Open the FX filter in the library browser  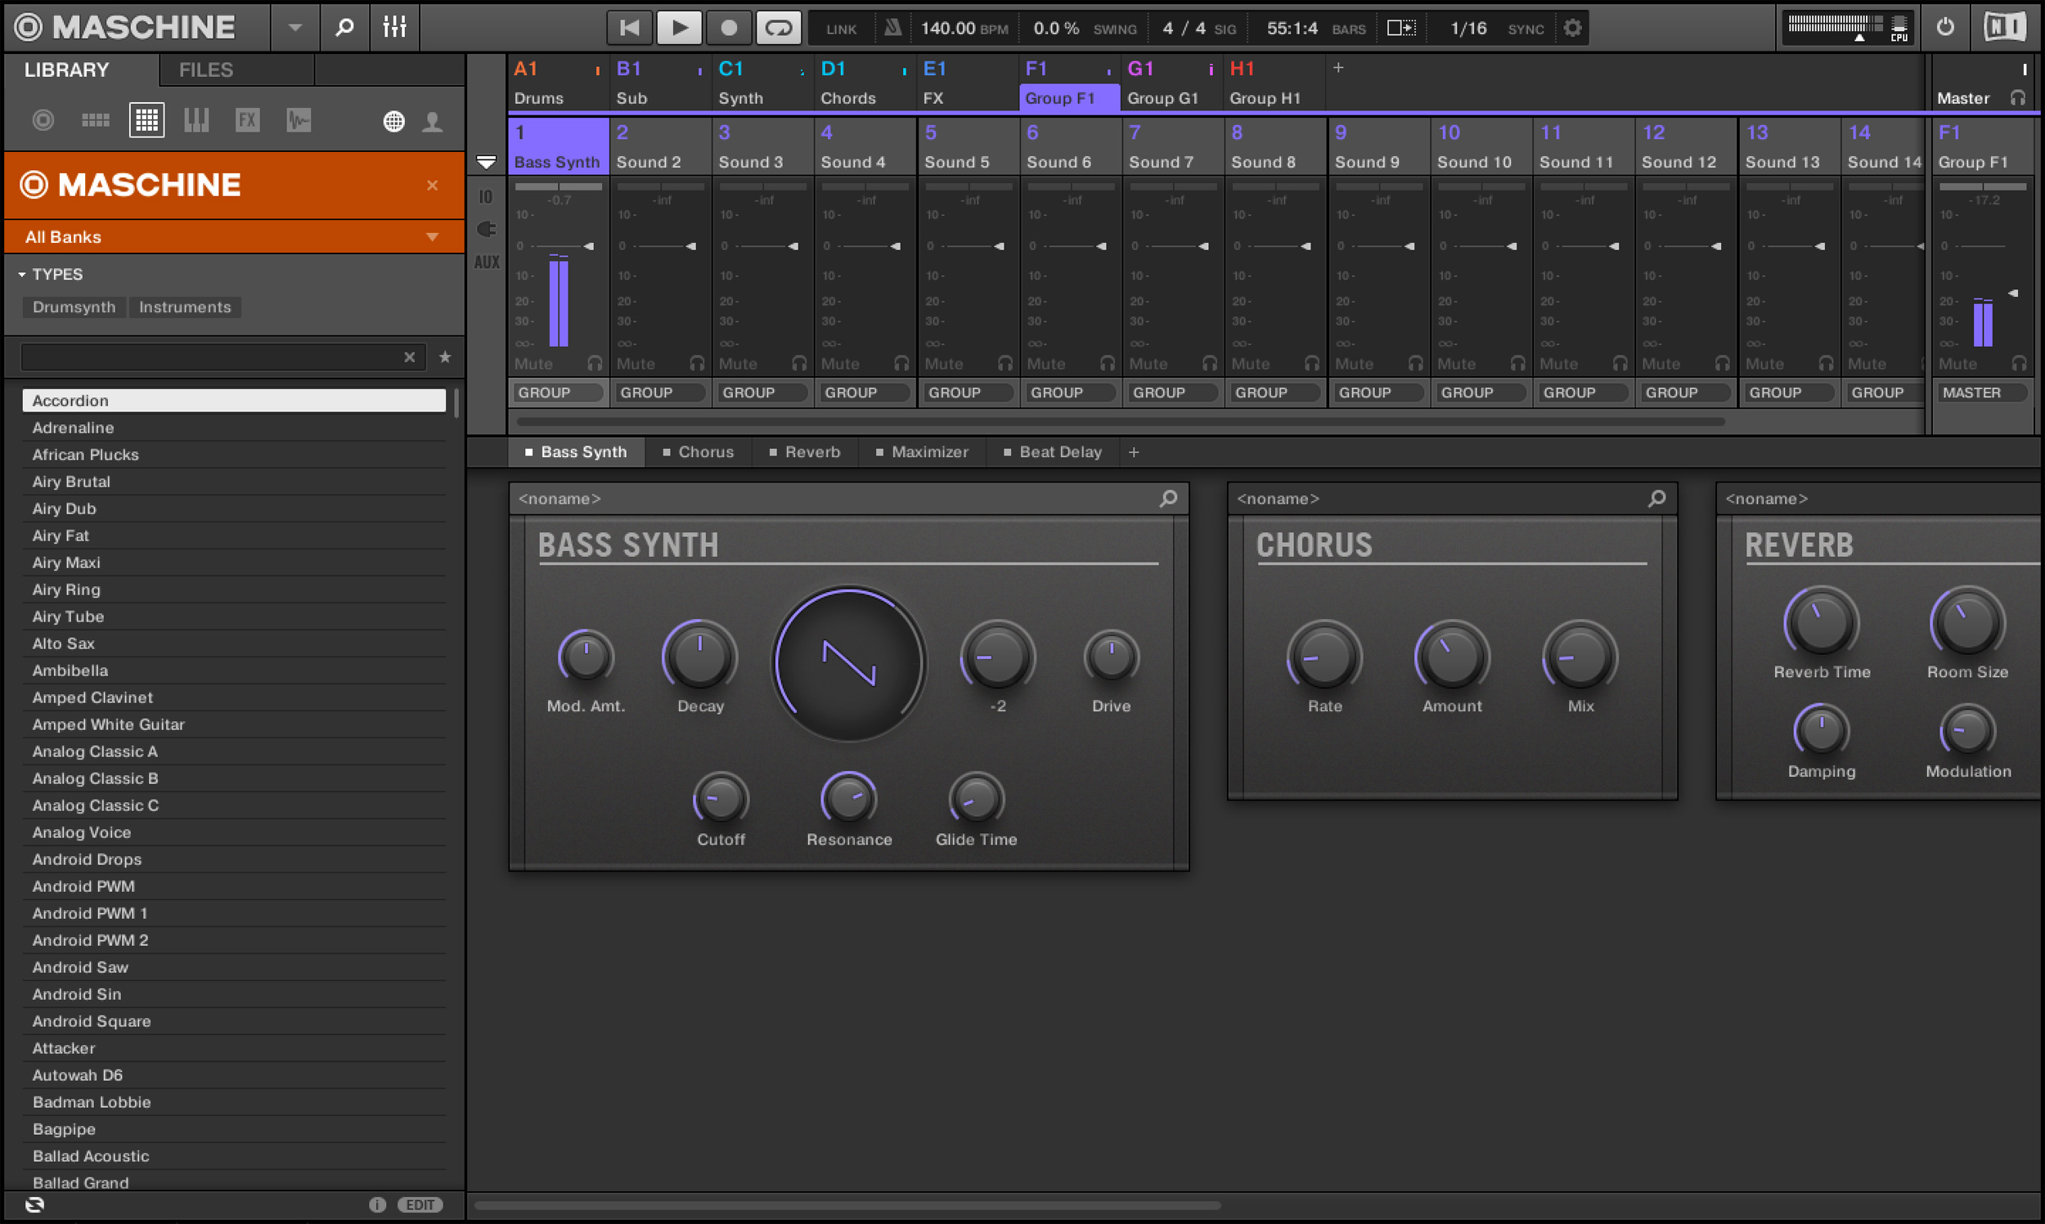click(x=247, y=119)
